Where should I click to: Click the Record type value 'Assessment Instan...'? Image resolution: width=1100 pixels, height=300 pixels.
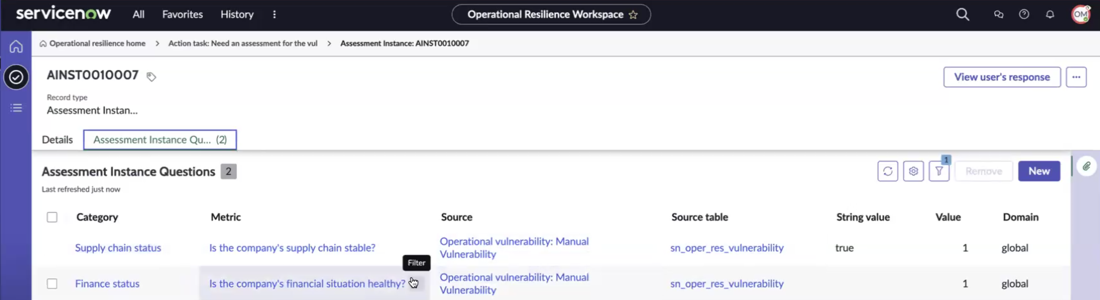[x=92, y=110]
